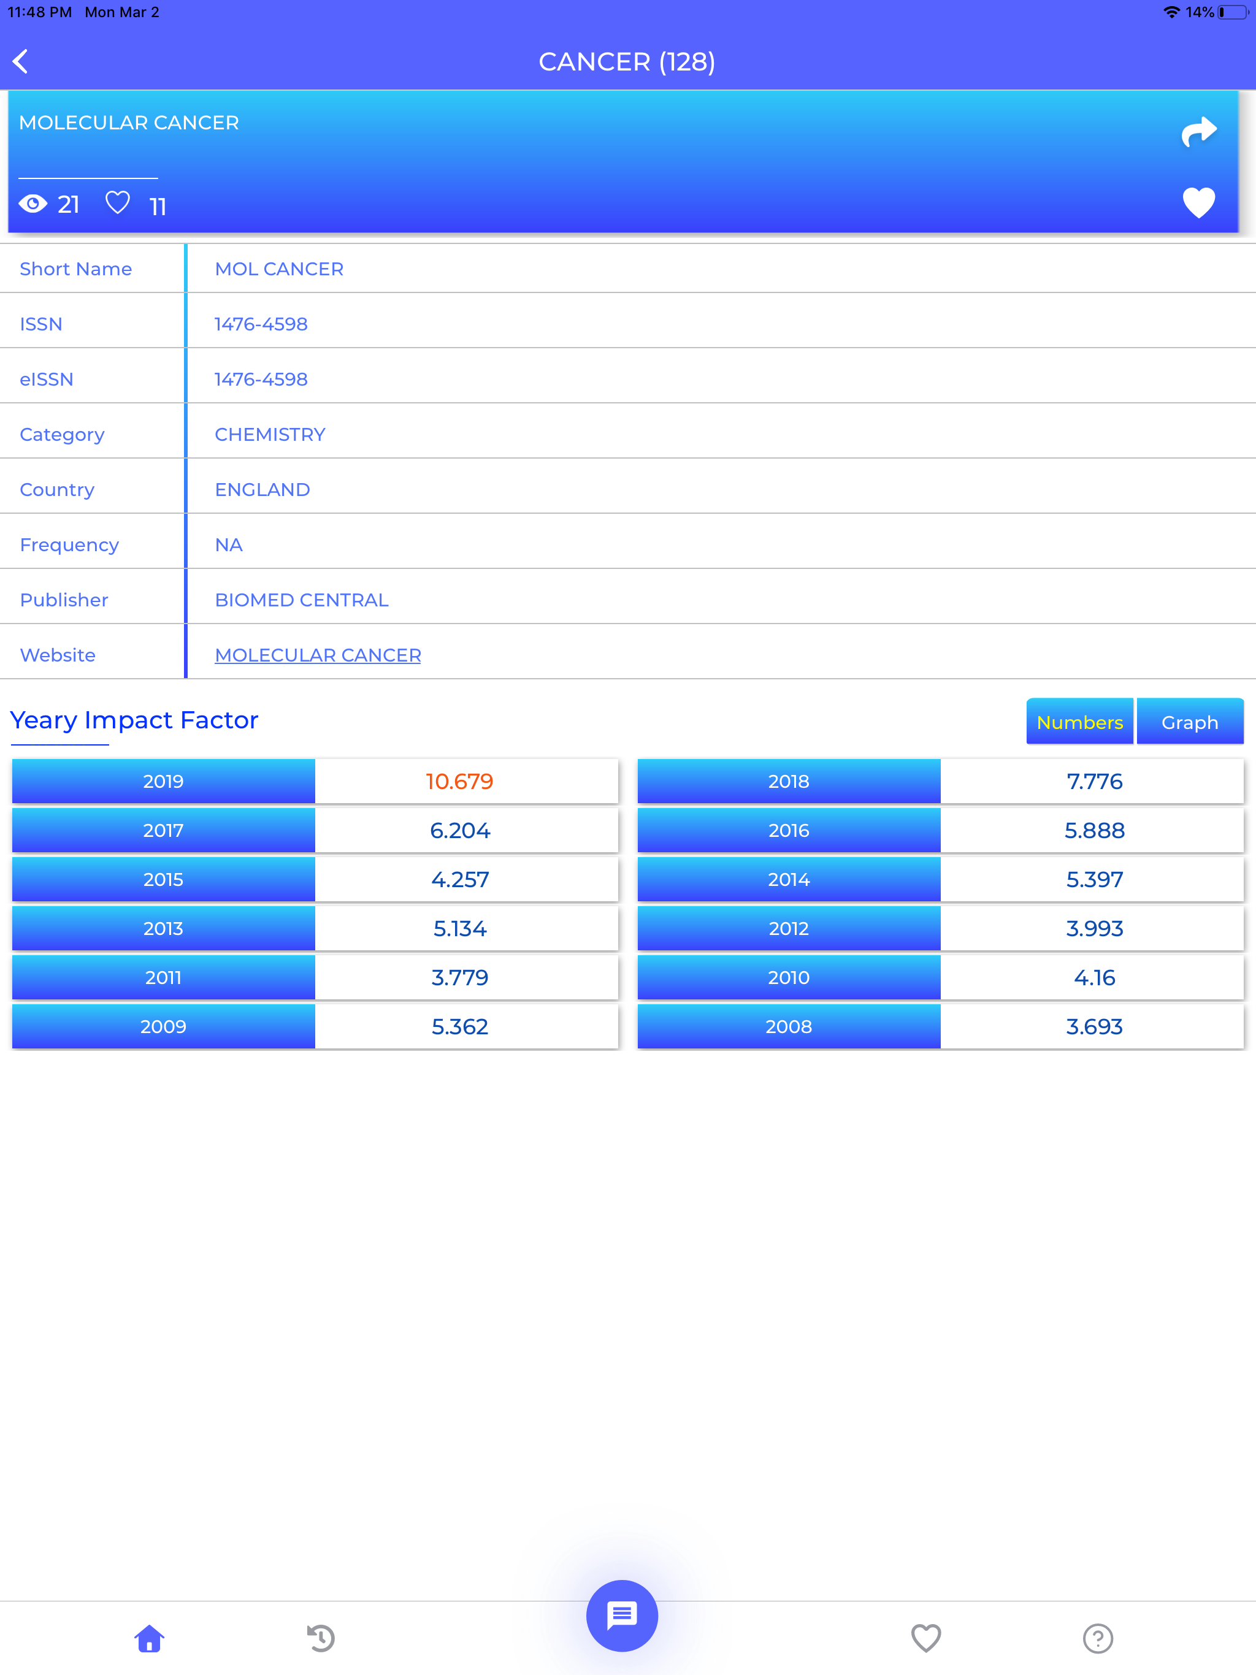Tap the ENGLAND country value

point(262,490)
